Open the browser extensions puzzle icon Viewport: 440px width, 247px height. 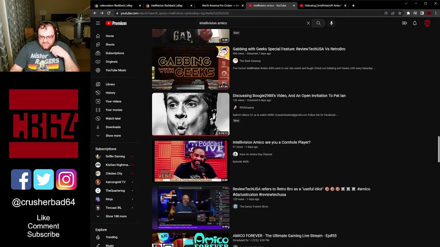tap(408, 13)
